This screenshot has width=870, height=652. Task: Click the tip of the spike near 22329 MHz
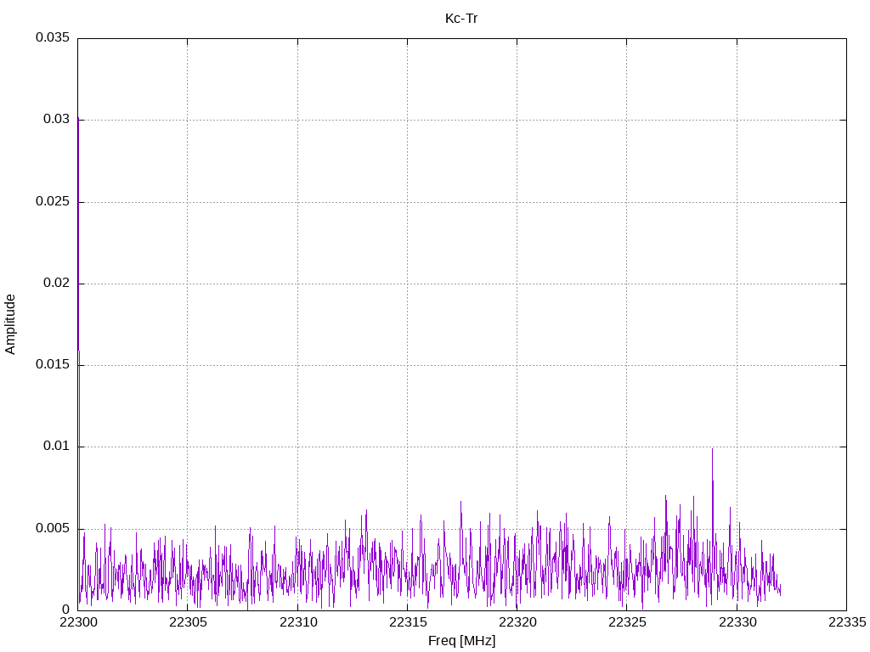tap(712, 449)
